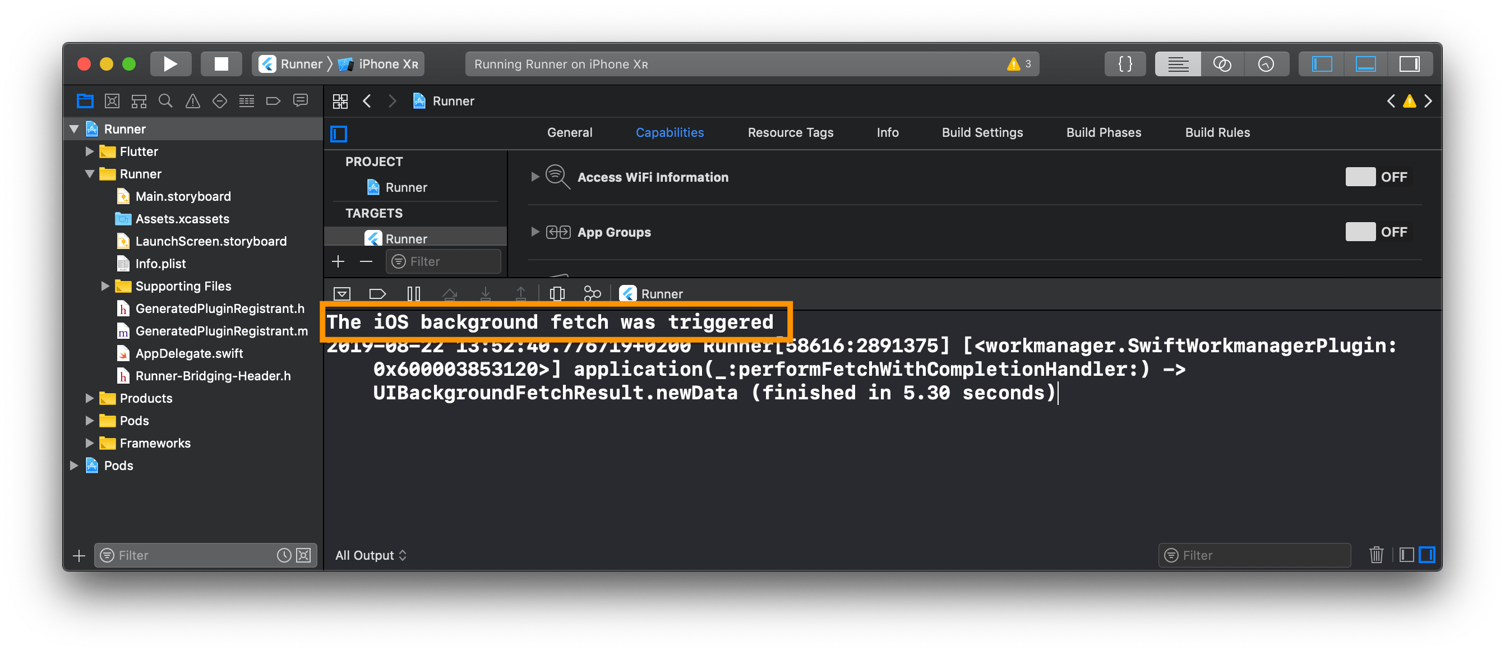Image resolution: width=1505 pixels, height=654 pixels.
Task: Hide the right inspector panel
Action: coord(1409,64)
